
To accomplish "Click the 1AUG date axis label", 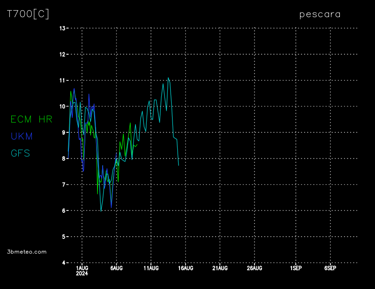I will (82, 268).
